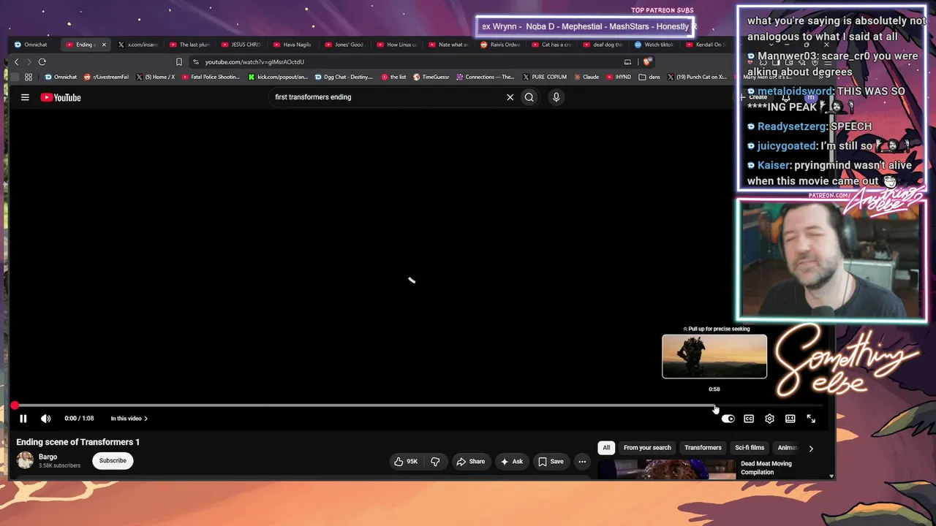Pause the video playback
The width and height of the screenshot is (936, 526).
pos(23,419)
